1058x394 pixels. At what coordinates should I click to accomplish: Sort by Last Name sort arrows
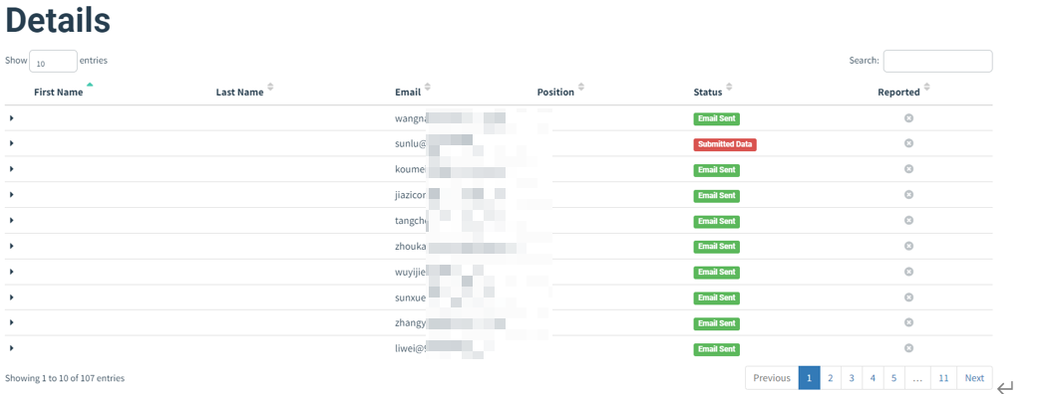(x=270, y=88)
